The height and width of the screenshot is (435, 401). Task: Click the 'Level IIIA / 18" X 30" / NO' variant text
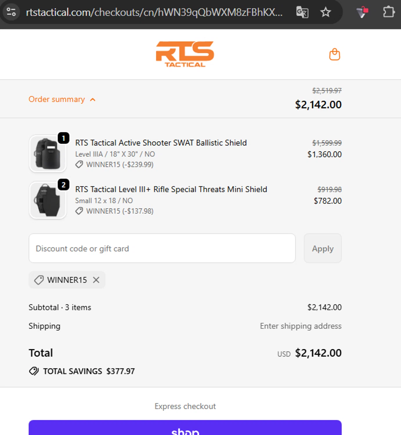[x=115, y=154]
